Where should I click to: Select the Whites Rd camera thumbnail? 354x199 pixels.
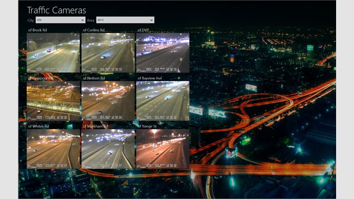point(53,149)
